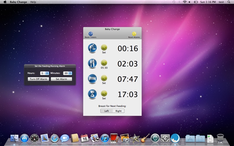Click the Breast for Next Feeding label
Viewport: 234px width, 146px height.
coord(112,106)
